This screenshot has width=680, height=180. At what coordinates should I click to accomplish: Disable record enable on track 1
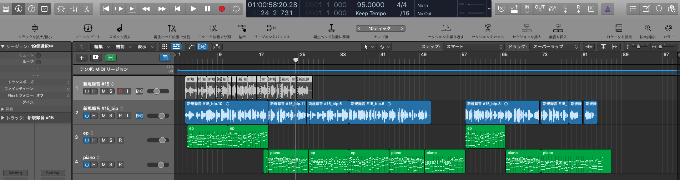pos(120,91)
